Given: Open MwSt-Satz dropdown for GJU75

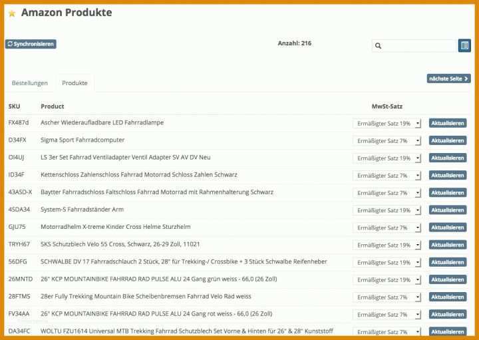Looking at the screenshot, I should [x=387, y=228].
